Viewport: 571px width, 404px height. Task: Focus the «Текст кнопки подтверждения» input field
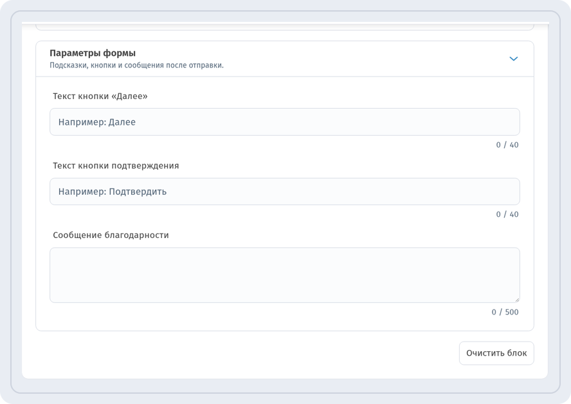coord(285,192)
